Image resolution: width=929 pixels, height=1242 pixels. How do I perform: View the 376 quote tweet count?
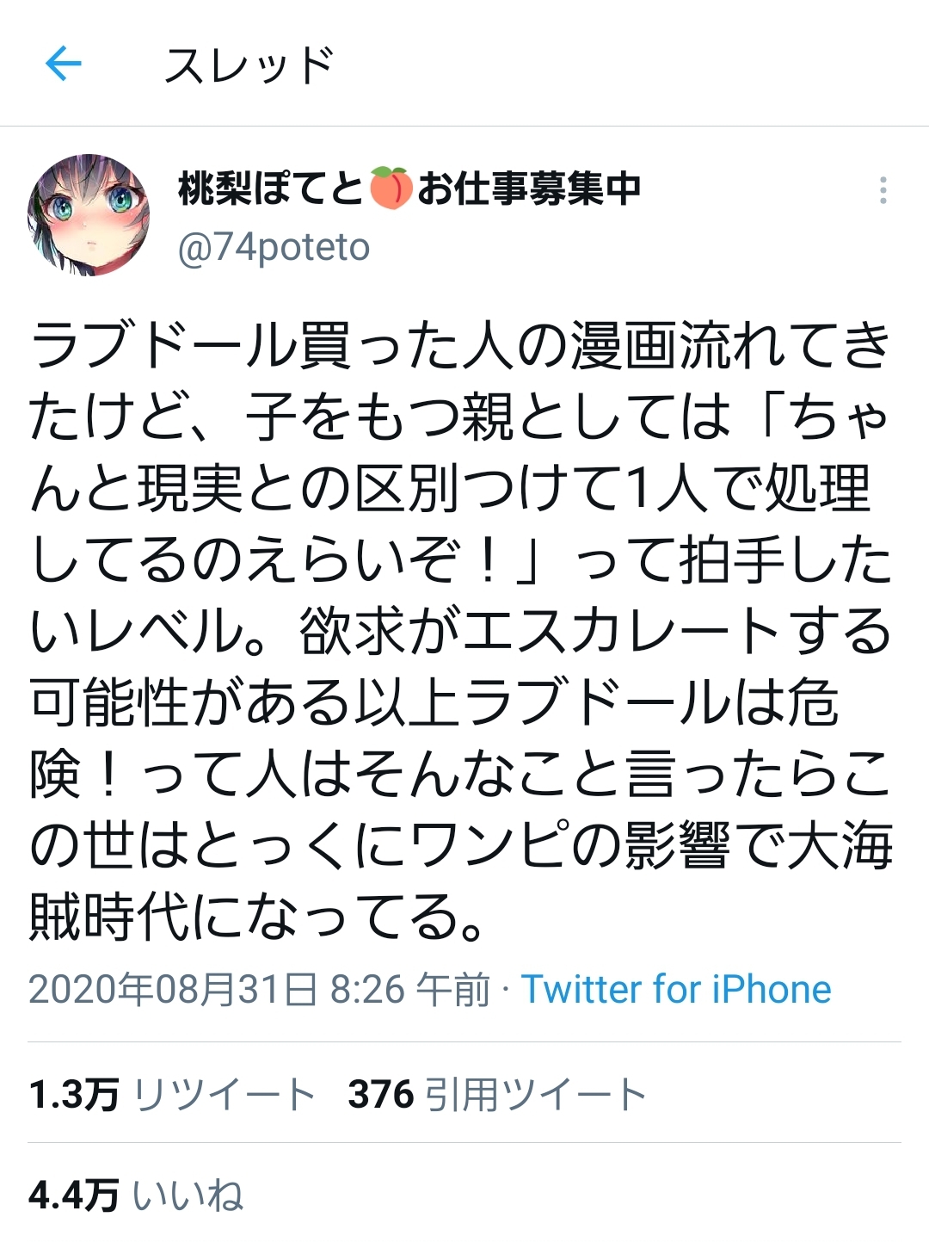coord(381,1095)
